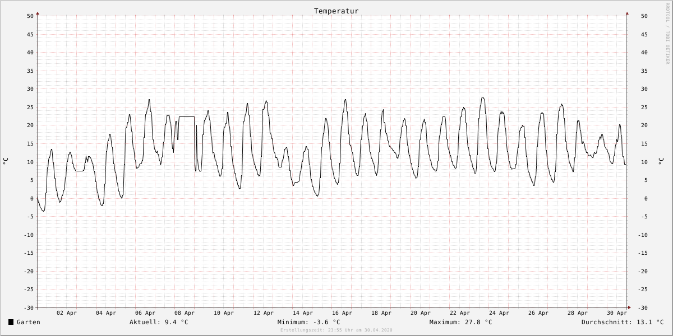
Task: Select the "16 Apr" date label
Action: coord(342,313)
